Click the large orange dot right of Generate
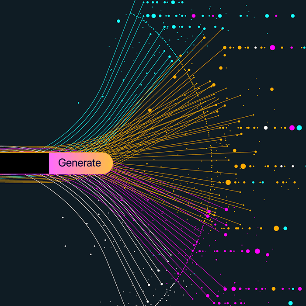 243,166
